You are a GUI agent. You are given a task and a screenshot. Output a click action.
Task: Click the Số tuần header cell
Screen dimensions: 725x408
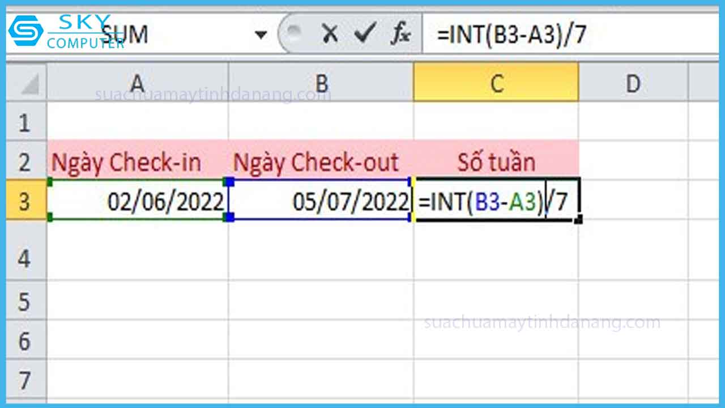[496, 163]
